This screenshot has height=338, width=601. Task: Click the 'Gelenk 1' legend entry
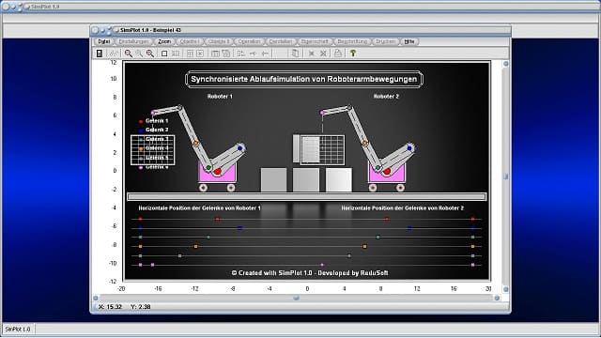(x=153, y=121)
